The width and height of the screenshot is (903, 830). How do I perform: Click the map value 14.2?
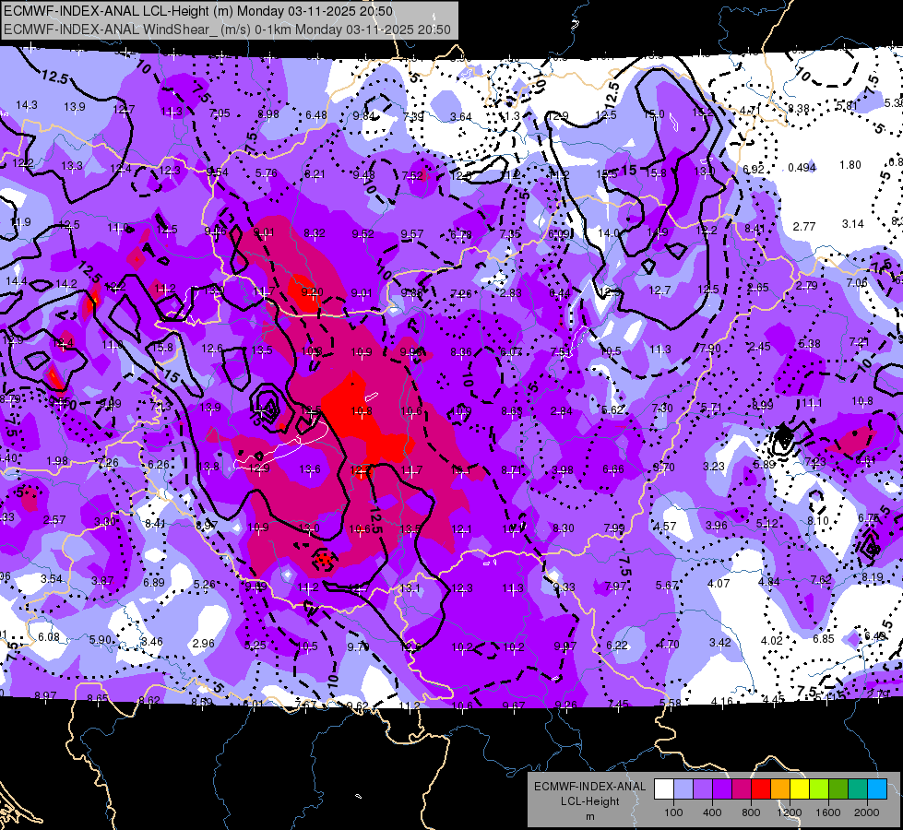66,284
